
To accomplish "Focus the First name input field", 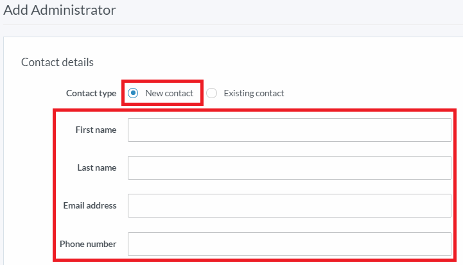I will [x=290, y=130].
